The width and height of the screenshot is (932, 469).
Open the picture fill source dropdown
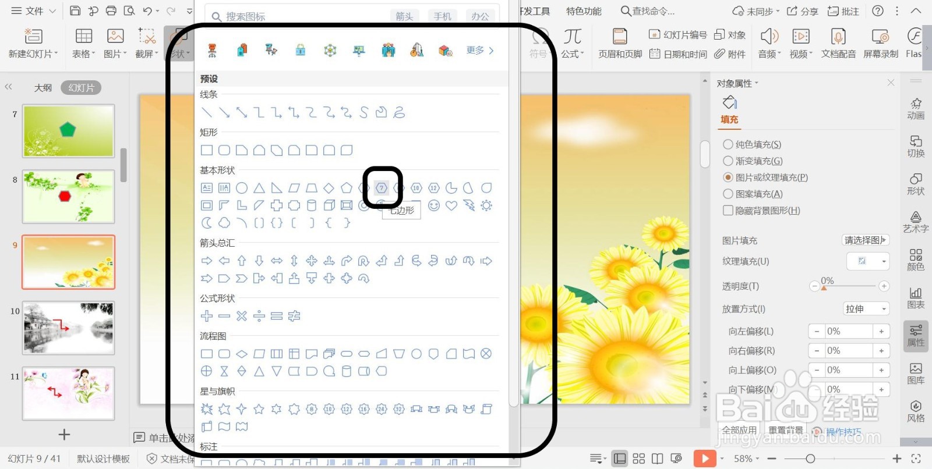pyautogui.click(x=866, y=240)
